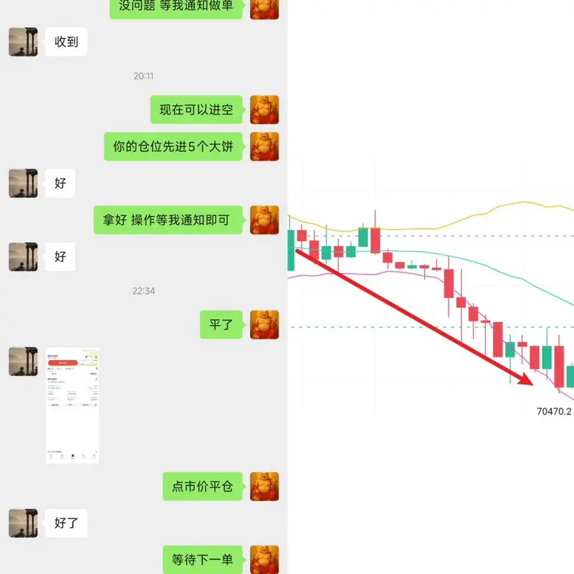This screenshot has height=574, width=574.
Task: Tap the Buddha avatar beside 现在可以进空
Action: [x=264, y=110]
